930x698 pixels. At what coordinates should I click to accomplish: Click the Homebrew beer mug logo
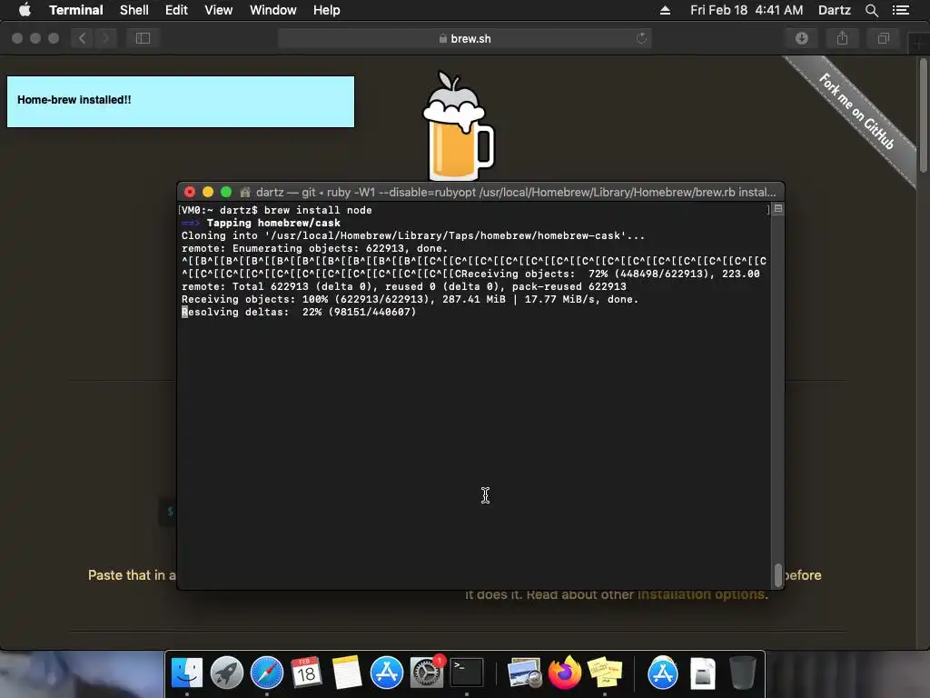(x=458, y=126)
